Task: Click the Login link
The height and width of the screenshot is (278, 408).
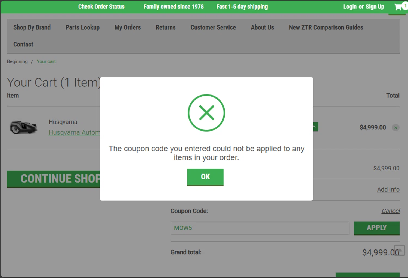Action: click(x=350, y=7)
